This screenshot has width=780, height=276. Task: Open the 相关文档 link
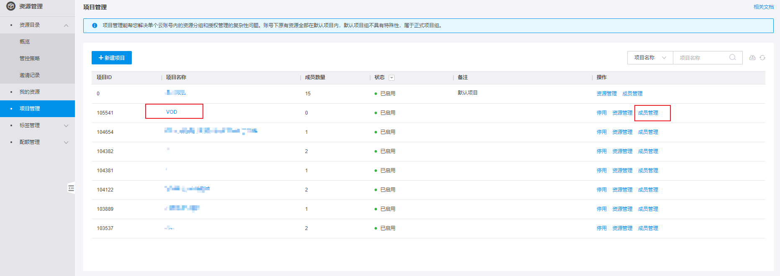pyautogui.click(x=764, y=7)
